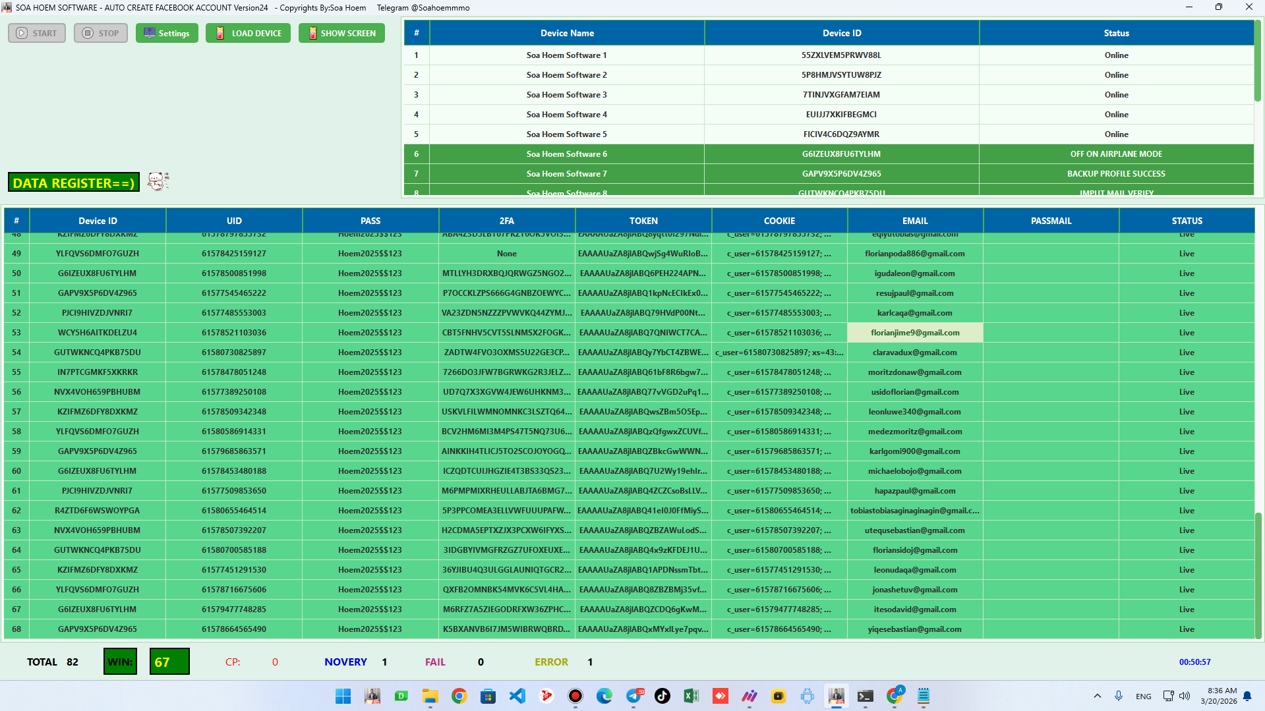Open volume control in system tray
The height and width of the screenshot is (711, 1265).
1185,696
